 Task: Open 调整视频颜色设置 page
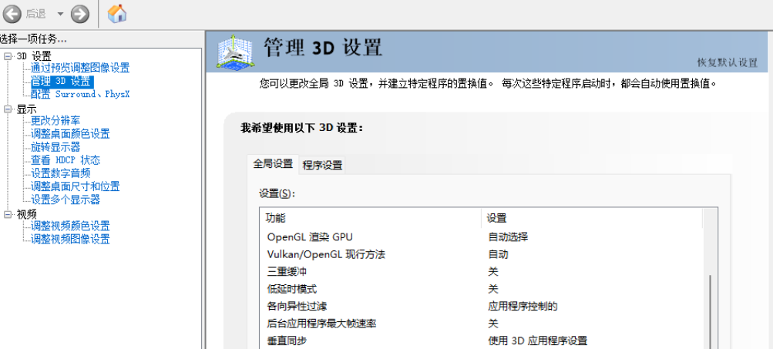[70, 226]
